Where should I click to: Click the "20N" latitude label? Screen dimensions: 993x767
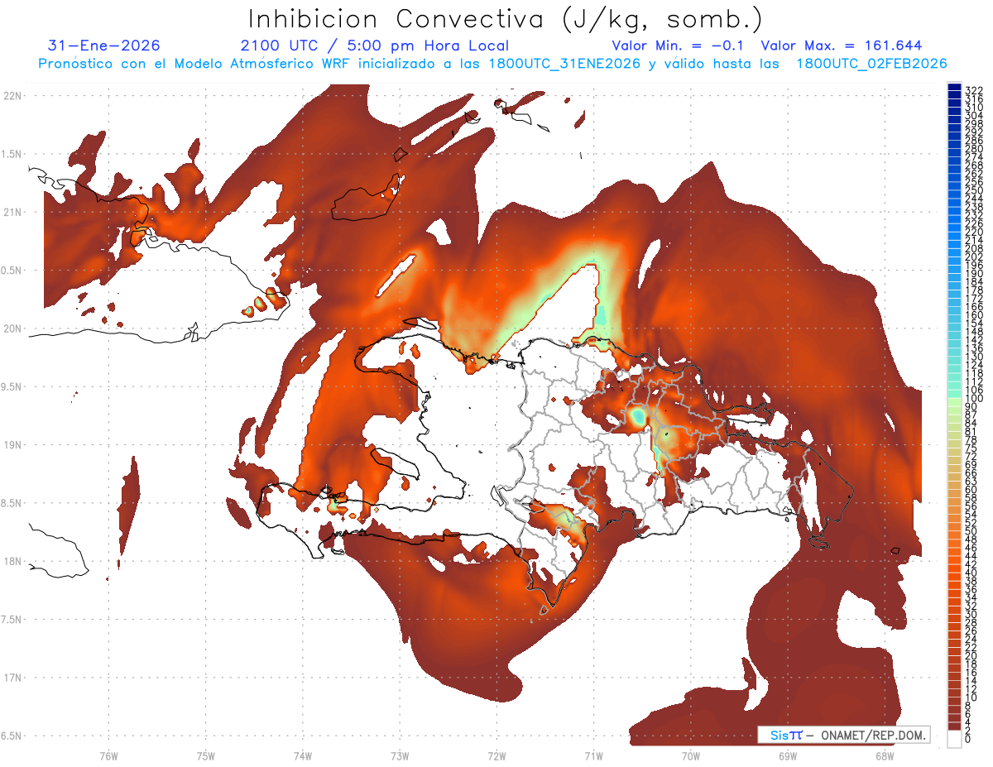pos(13,328)
